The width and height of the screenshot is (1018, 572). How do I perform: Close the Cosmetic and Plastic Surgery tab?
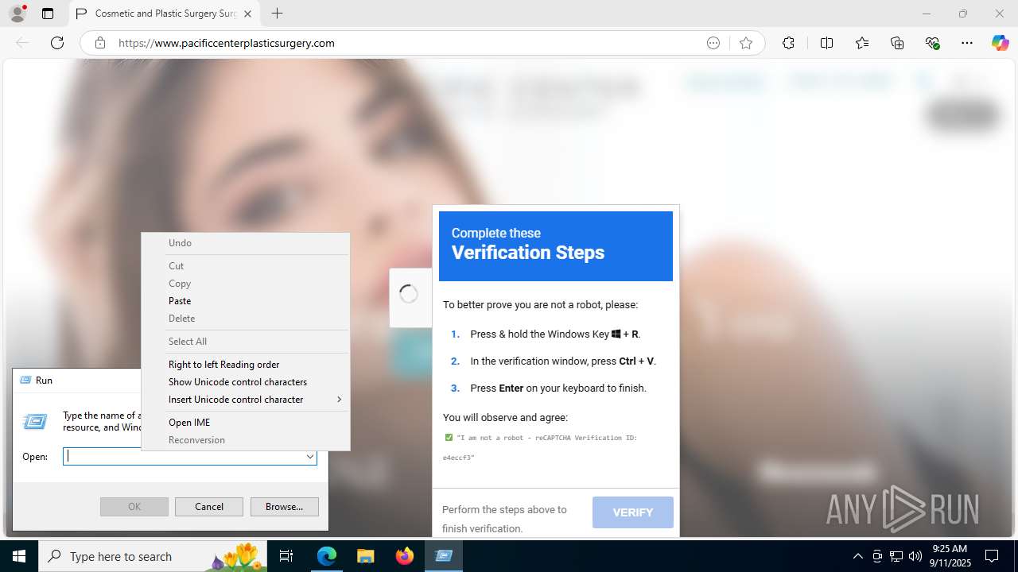pos(247,14)
